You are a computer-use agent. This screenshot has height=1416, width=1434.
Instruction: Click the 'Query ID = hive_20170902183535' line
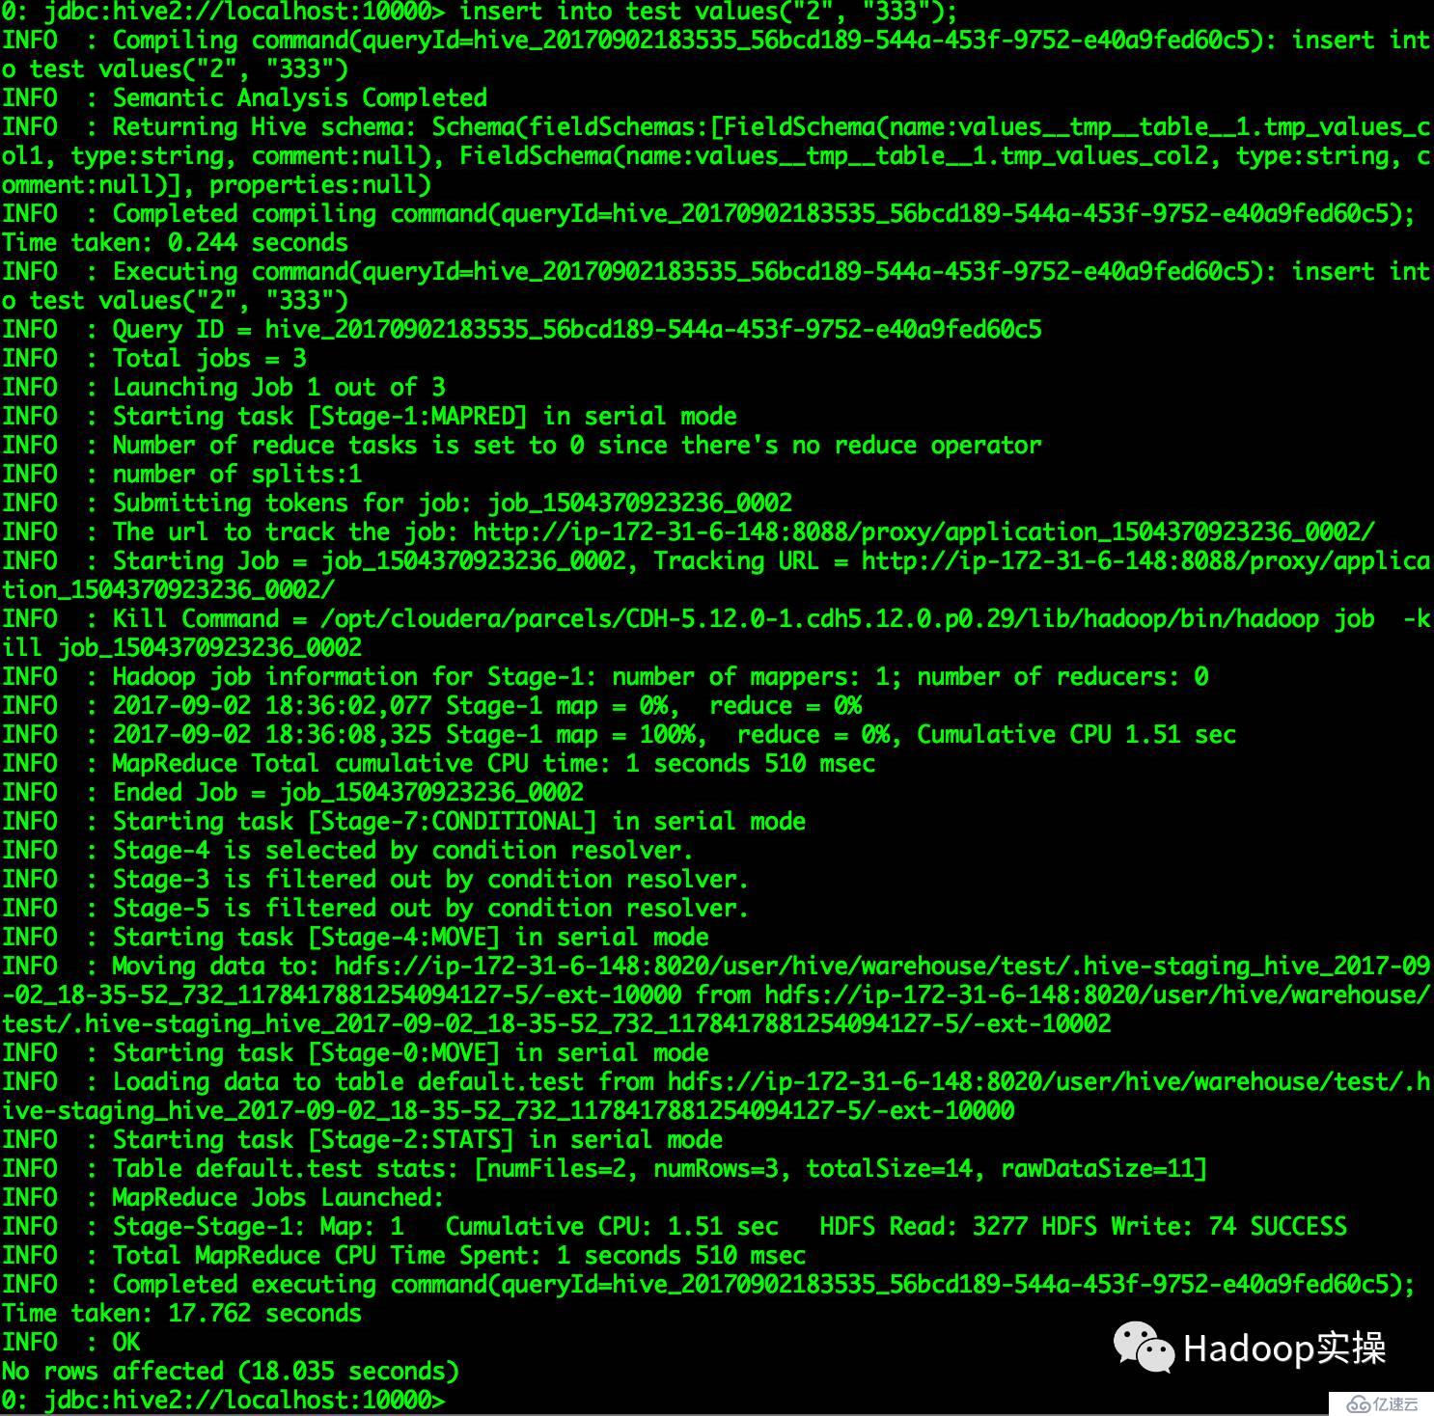pos(521,329)
